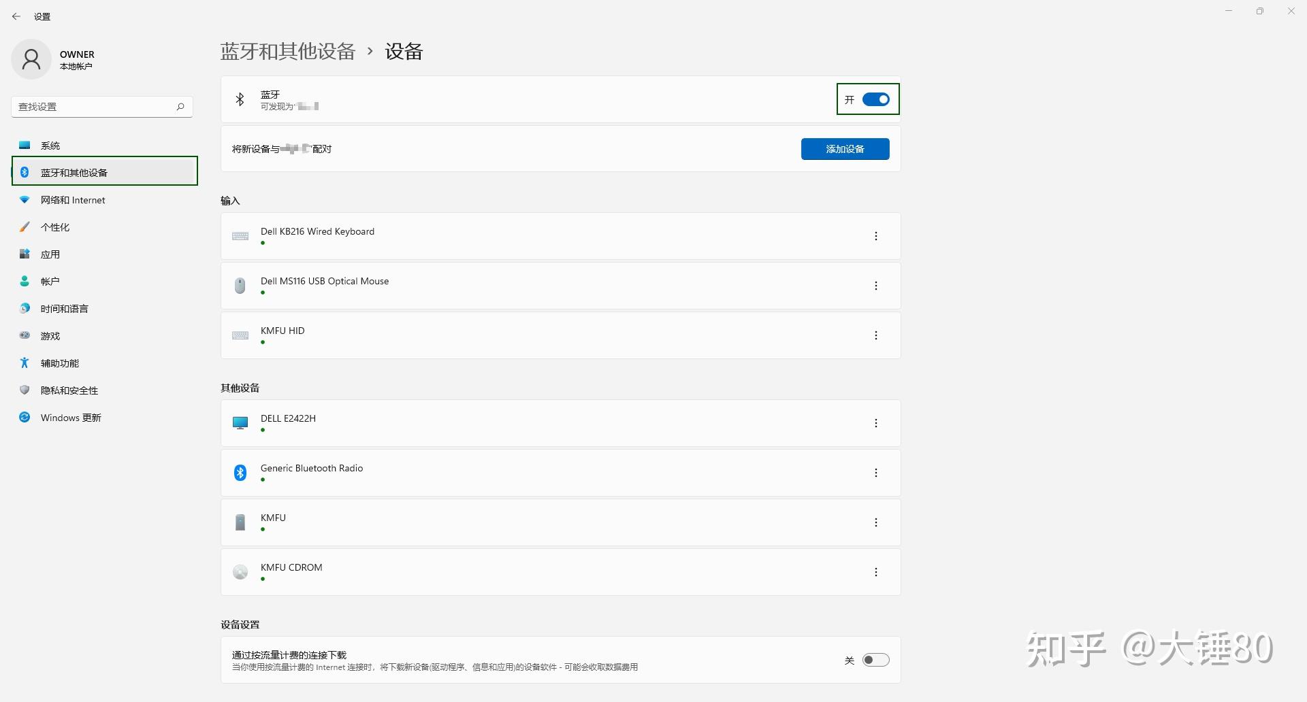Open 个性化 settings
The width and height of the screenshot is (1307, 702).
click(x=56, y=227)
